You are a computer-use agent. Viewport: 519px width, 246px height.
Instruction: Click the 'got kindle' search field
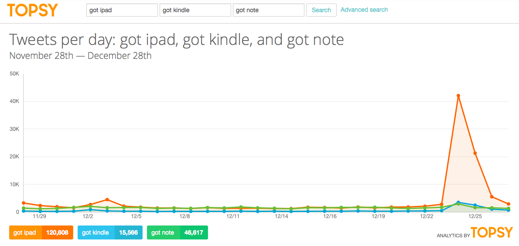pos(195,10)
